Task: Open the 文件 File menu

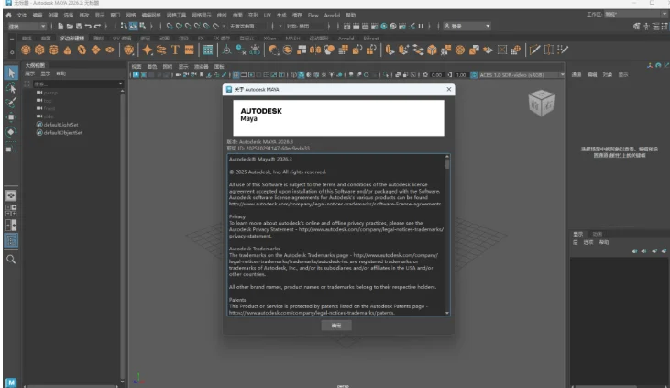Action: (x=22, y=15)
